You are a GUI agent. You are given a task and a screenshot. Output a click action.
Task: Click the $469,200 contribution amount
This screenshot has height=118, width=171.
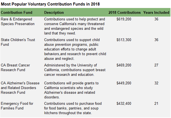[124, 65]
